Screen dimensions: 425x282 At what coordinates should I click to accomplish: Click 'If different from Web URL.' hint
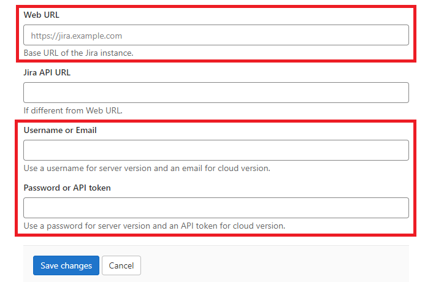(73, 111)
